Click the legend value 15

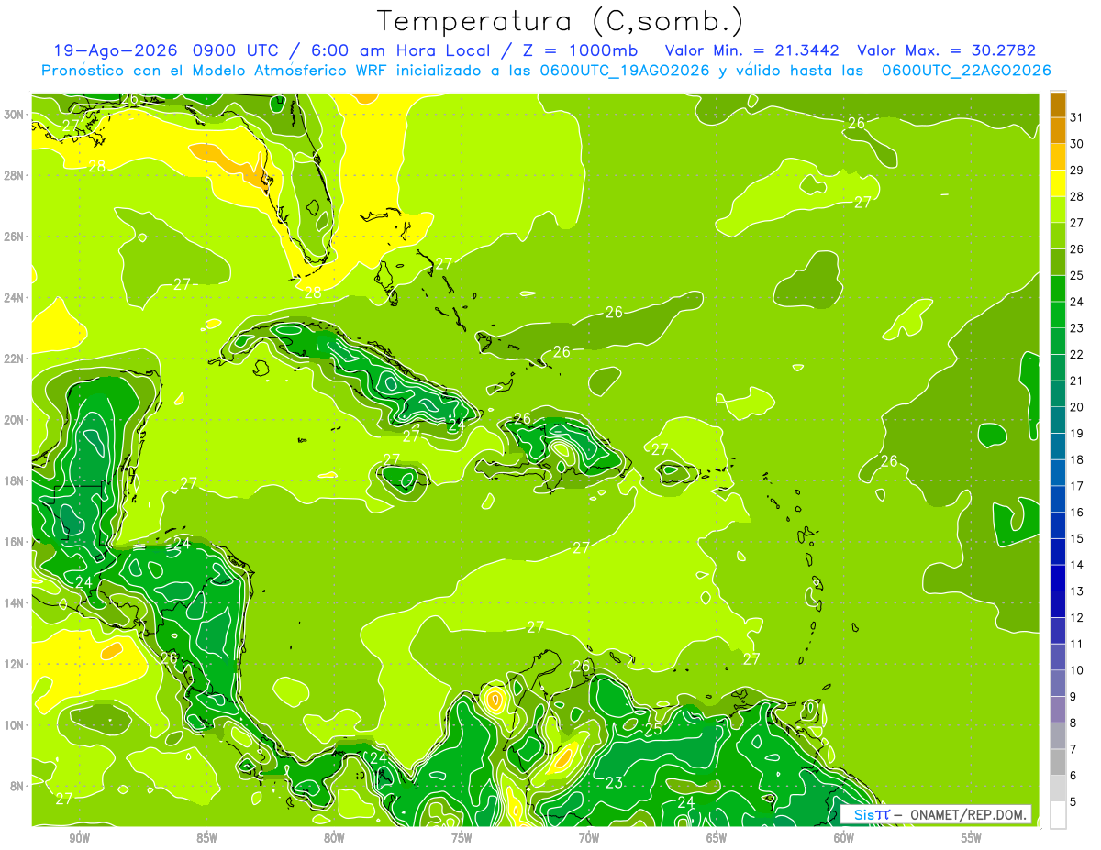point(1077,538)
